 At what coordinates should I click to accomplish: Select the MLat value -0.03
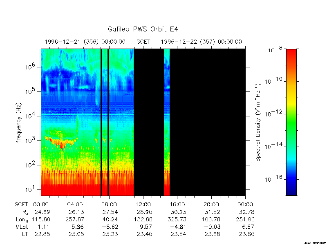point(211,227)
